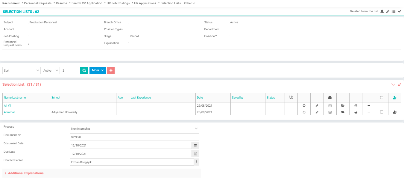
Task: Sort by School column header
Action: click(56, 97)
